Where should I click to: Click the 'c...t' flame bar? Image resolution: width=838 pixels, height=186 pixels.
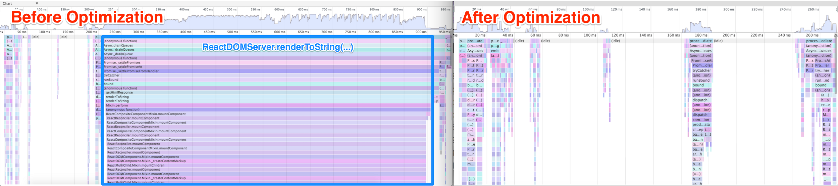[x=471, y=110]
